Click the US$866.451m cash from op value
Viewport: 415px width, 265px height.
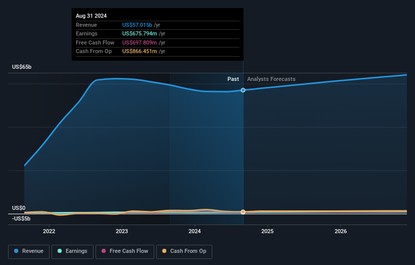click(x=140, y=52)
